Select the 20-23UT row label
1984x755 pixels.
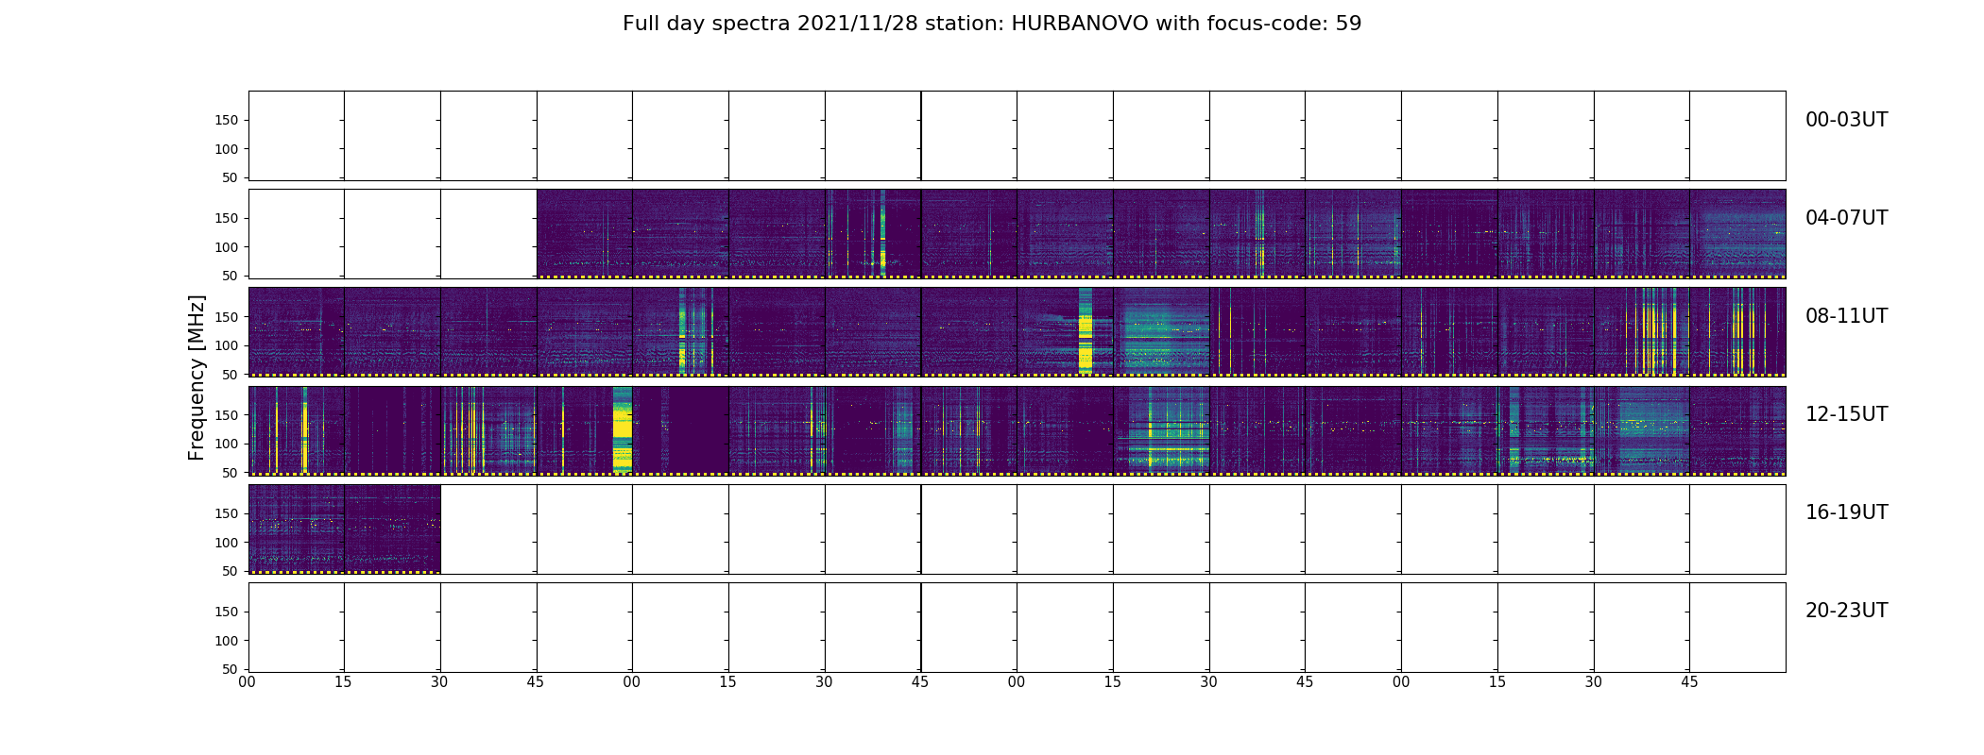click(1846, 611)
